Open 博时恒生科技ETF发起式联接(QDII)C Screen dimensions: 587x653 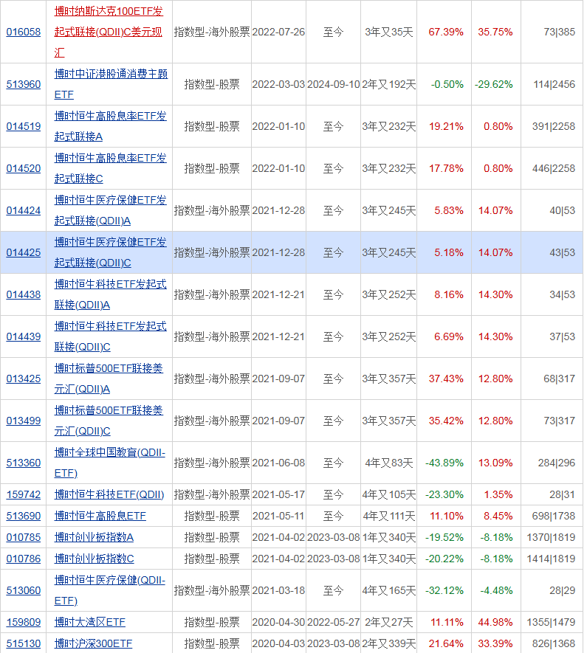point(111,337)
